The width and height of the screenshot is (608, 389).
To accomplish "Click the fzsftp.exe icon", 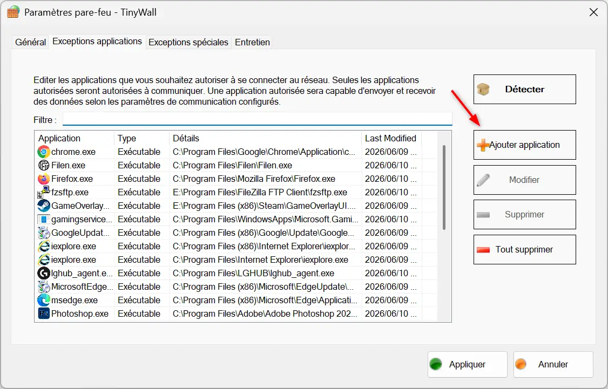I will pyautogui.click(x=43, y=192).
